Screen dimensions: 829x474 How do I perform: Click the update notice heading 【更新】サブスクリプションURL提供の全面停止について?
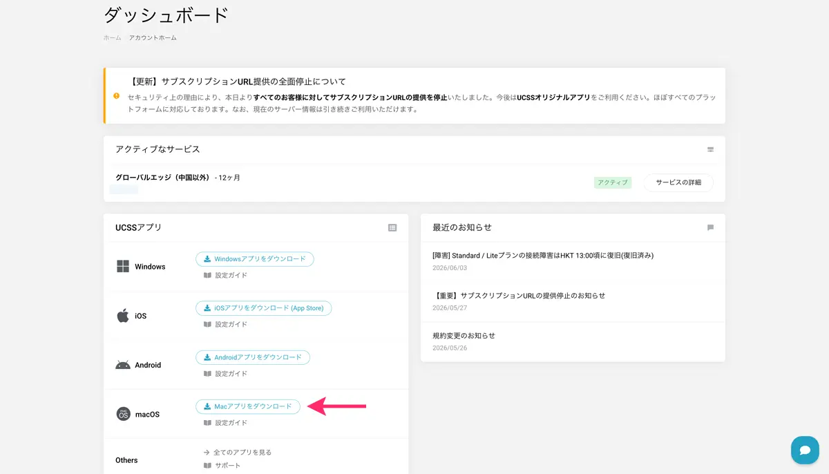pos(238,82)
